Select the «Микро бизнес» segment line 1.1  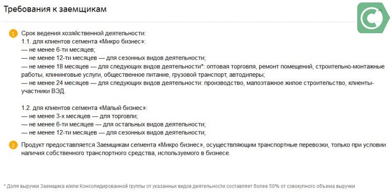pyautogui.click(x=83, y=42)
